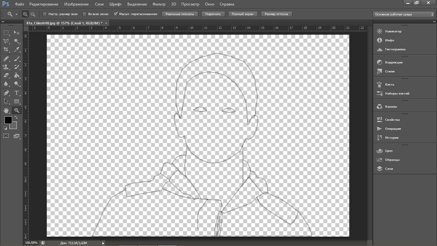Select the Path Selection tool
Viewport: 437px width, 246px height.
[x=6, y=102]
